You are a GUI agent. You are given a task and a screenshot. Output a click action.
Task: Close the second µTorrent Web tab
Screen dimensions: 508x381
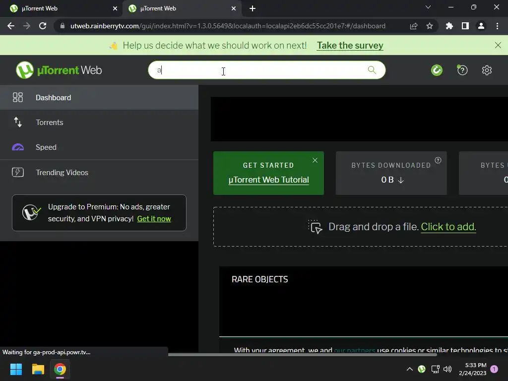234,8
